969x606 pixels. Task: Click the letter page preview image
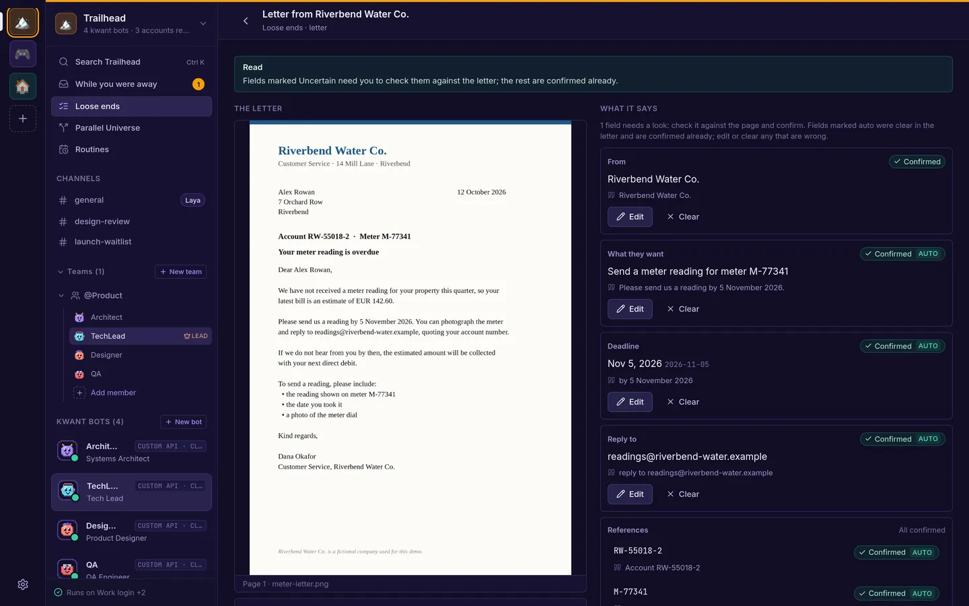point(410,348)
